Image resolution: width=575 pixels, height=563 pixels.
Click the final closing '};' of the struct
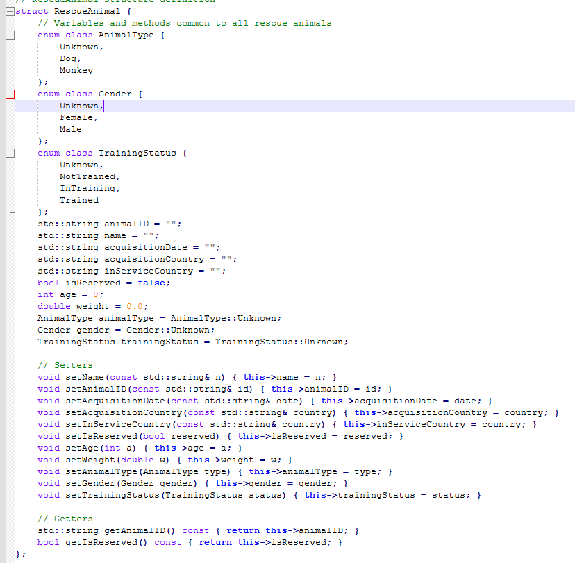21,554
